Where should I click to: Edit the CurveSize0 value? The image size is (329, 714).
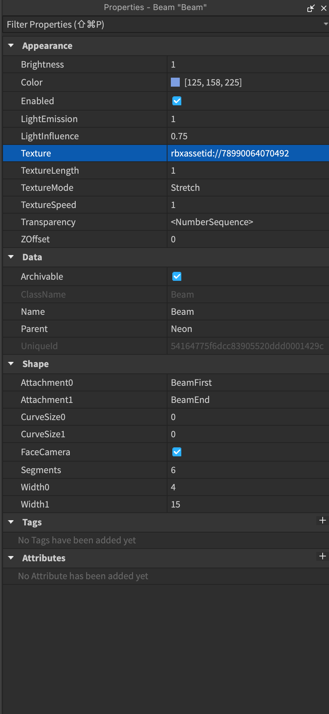(248, 417)
